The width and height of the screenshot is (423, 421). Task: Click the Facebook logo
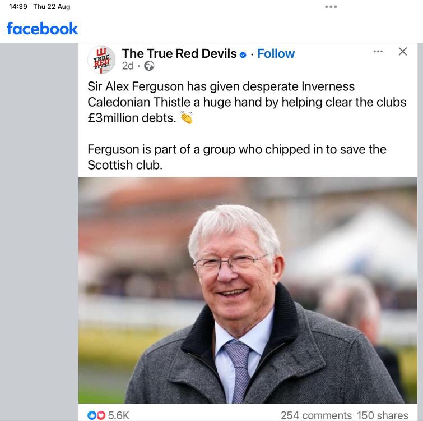tap(42, 29)
